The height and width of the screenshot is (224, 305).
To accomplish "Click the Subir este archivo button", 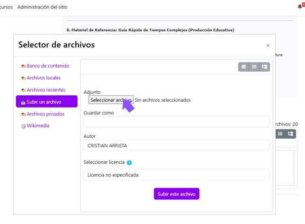I will click(176, 194).
